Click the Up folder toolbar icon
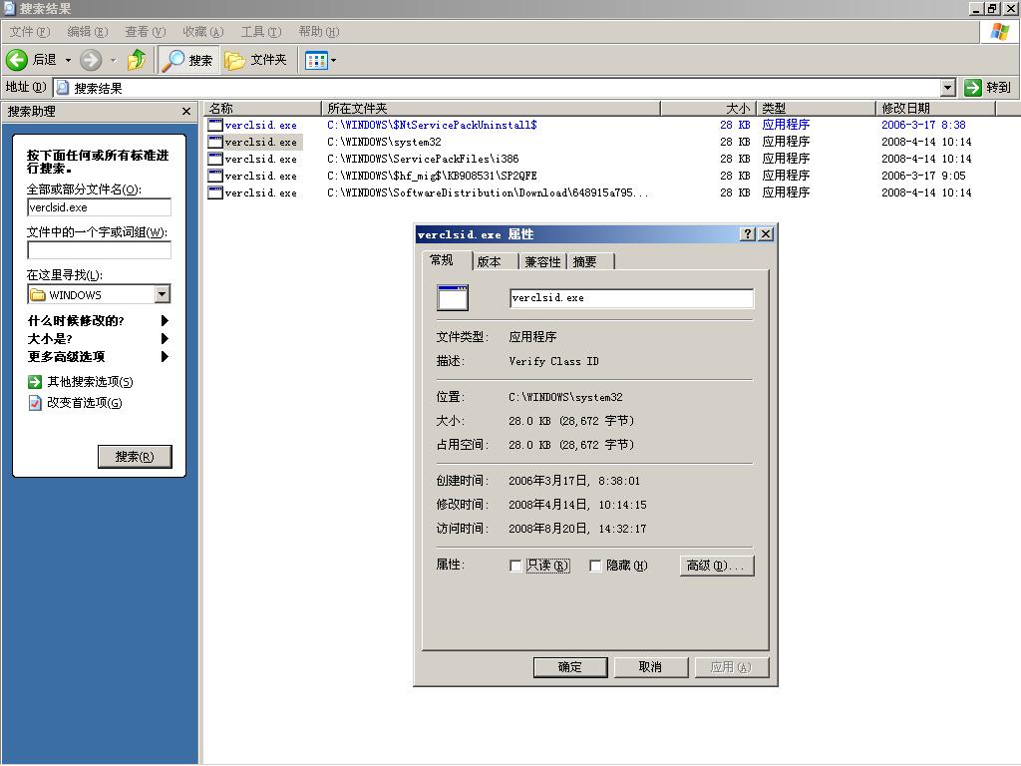Image resolution: width=1021 pixels, height=766 pixels. (137, 60)
